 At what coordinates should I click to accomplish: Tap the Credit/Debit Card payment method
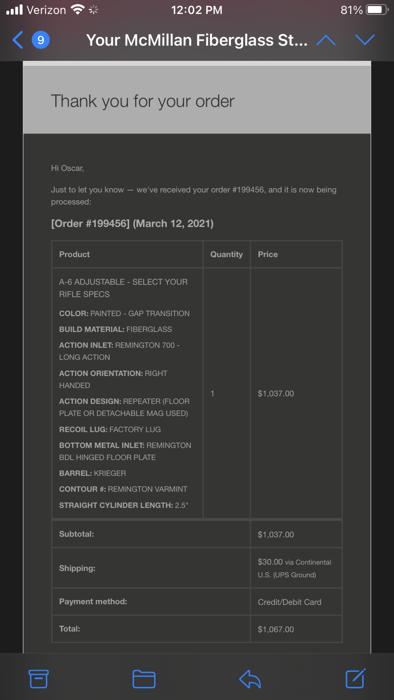click(289, 602)
